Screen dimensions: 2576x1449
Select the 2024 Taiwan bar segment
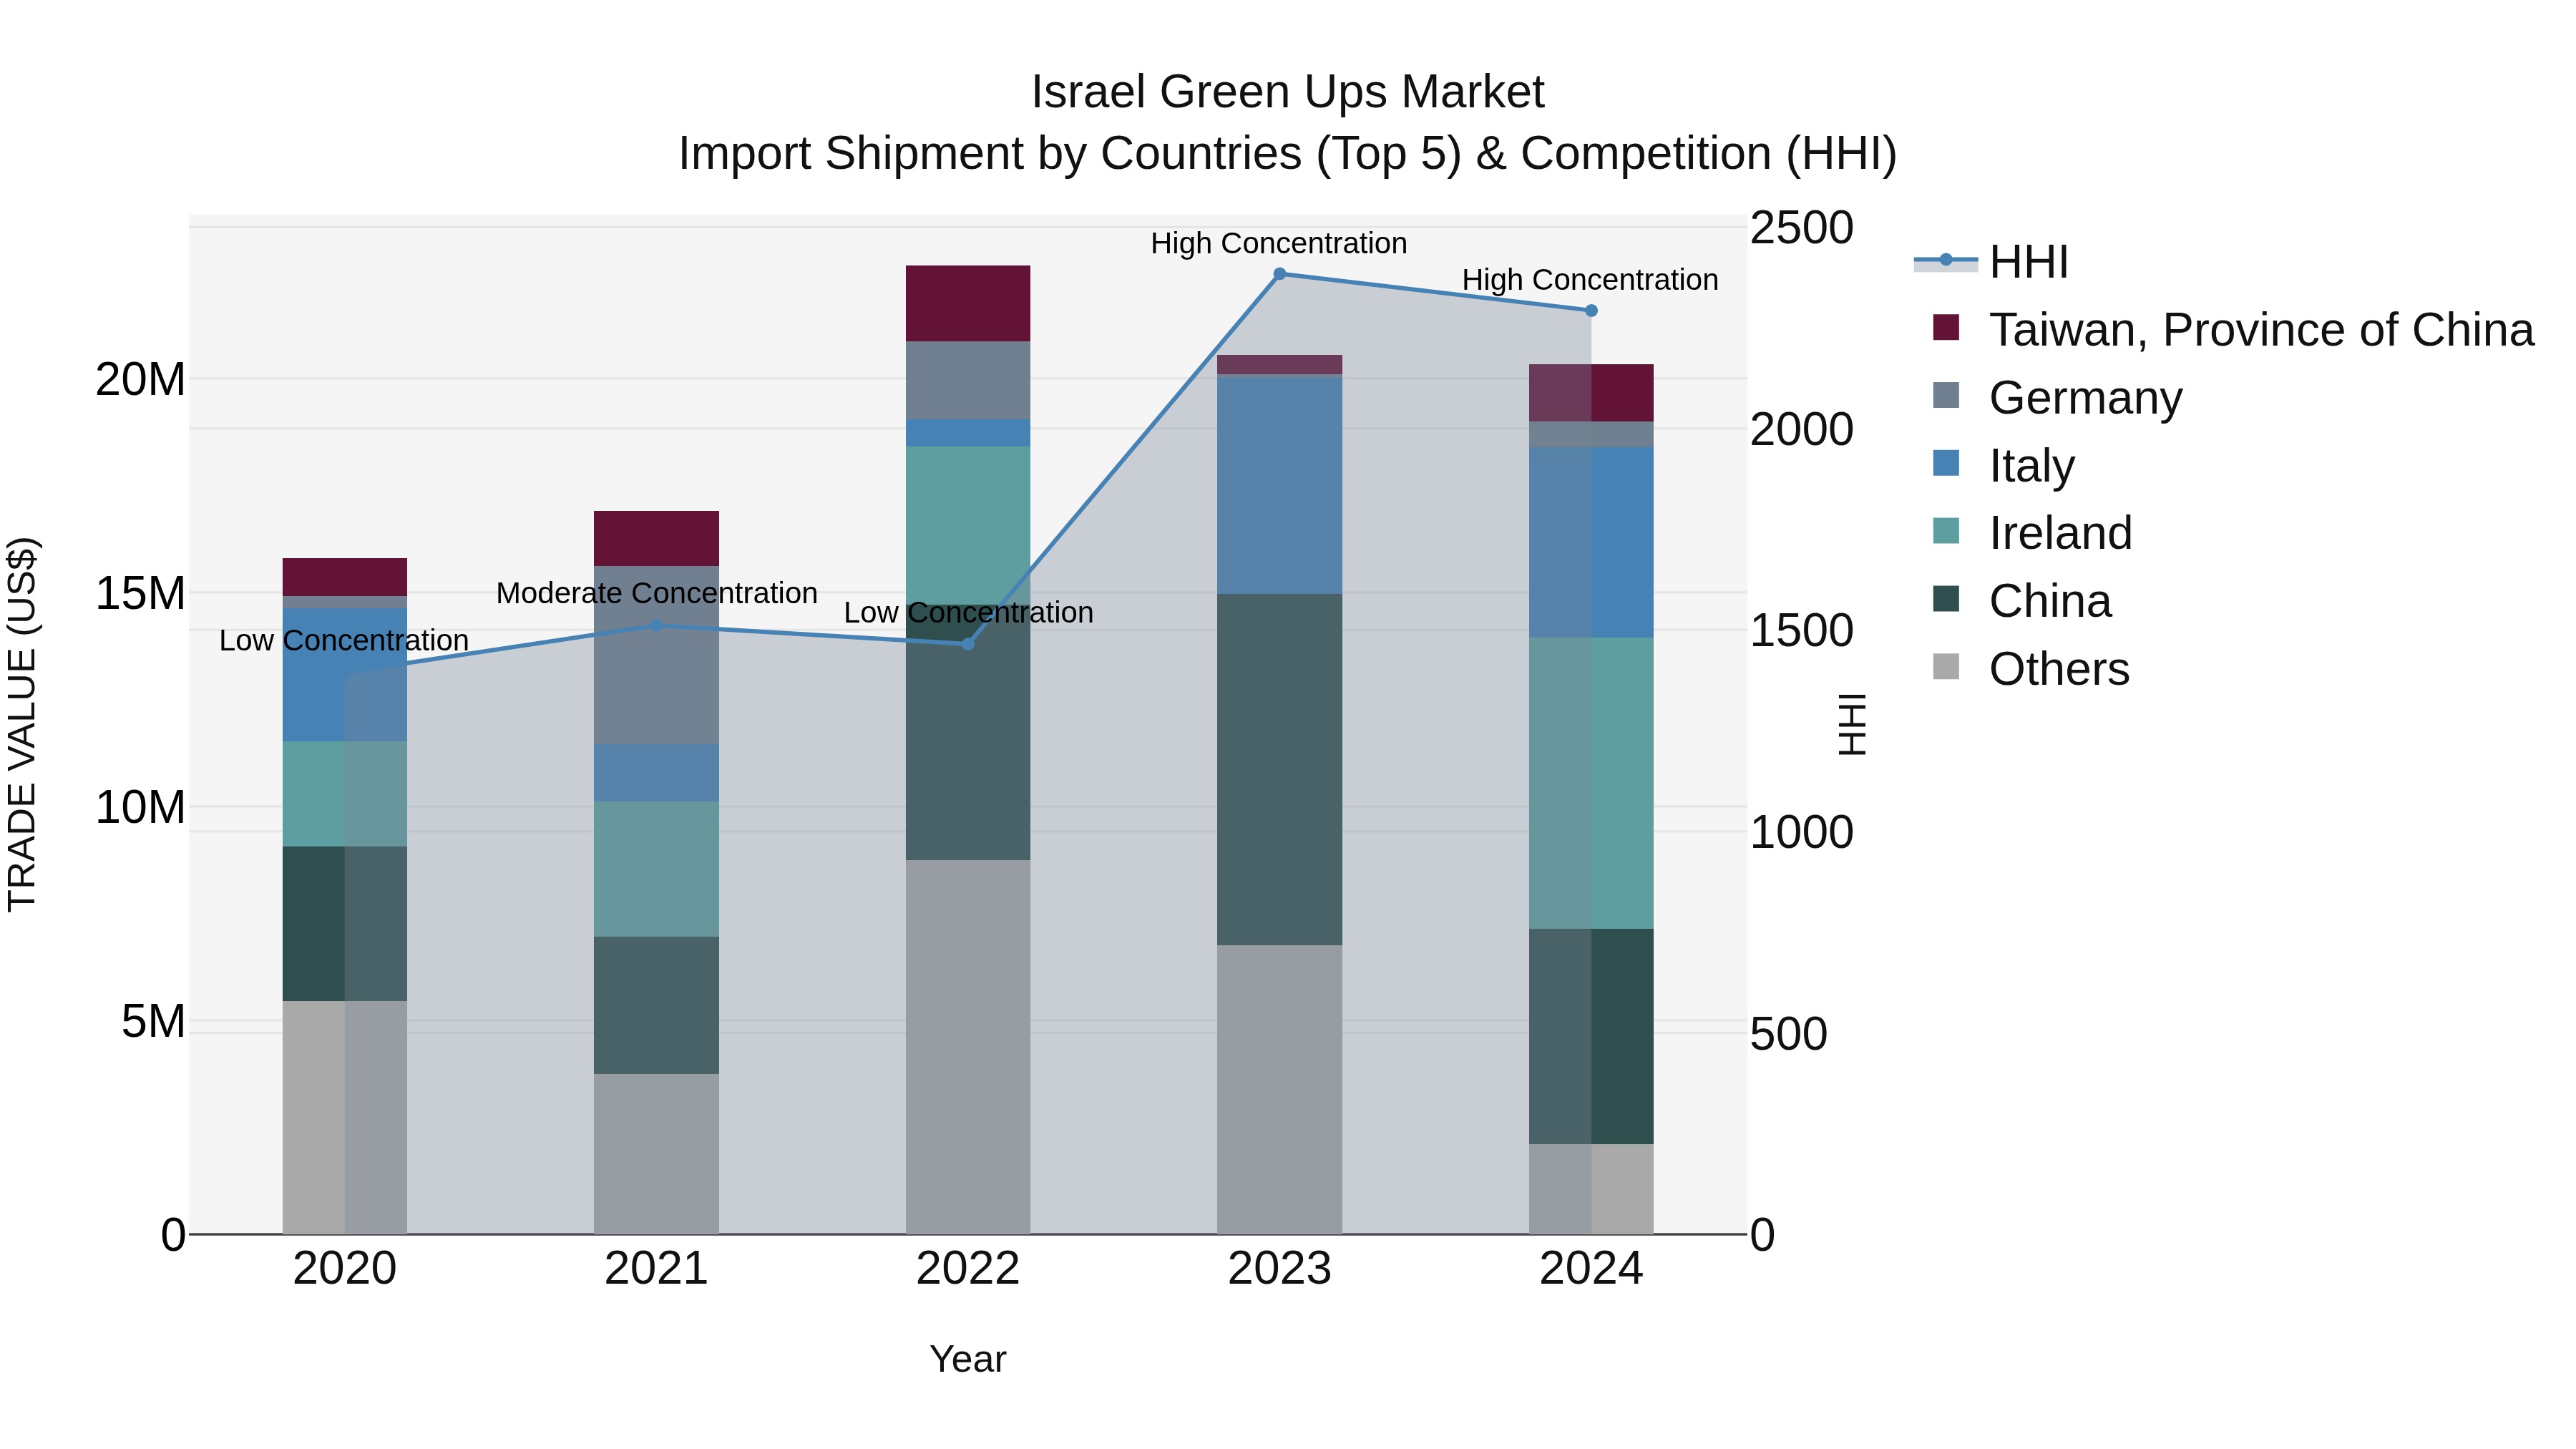[x=1591, y=393]
